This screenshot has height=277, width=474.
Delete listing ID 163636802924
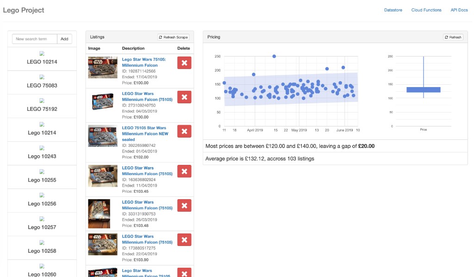pos(184,171)
